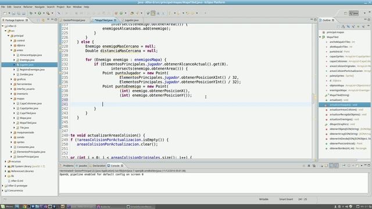Click the External Tools run icon
Screen dimensions: 372x209
point(48,13)
